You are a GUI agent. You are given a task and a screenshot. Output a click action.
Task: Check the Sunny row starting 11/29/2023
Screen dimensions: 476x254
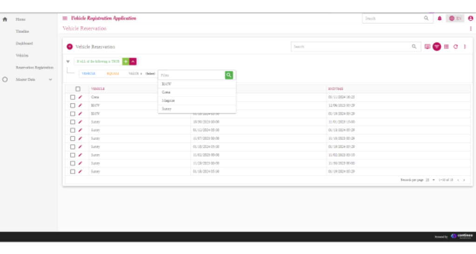(73, 163)
